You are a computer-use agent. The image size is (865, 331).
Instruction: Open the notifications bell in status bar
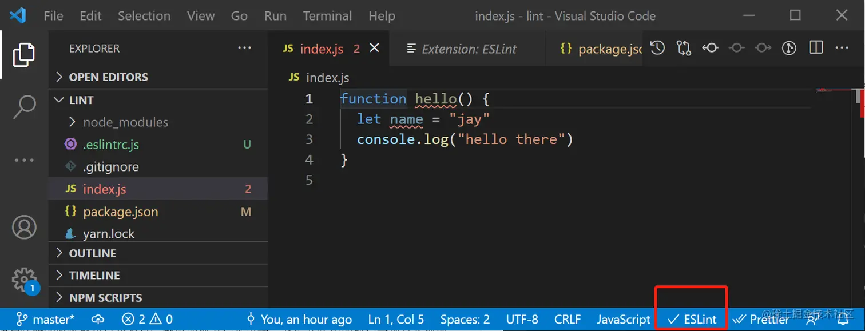click(843, 320)
